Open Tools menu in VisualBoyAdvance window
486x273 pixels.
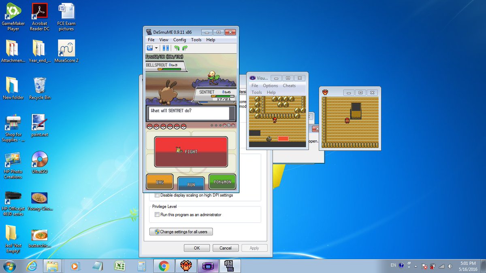click(257, 92)
